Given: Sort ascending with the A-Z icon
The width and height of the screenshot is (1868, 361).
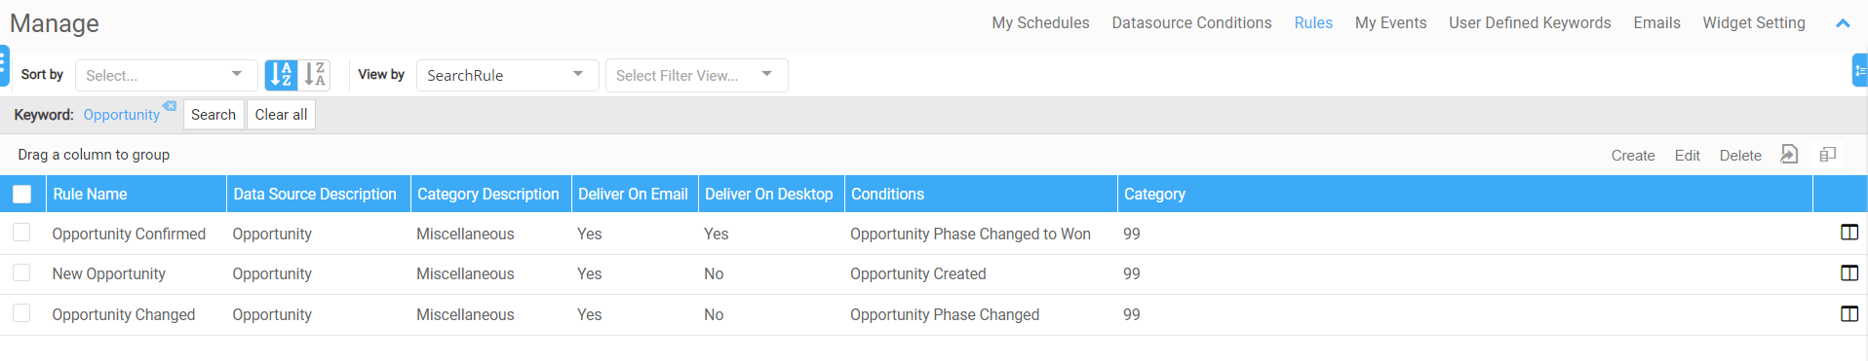Looking at the screenshot, I should pos(281,75).
